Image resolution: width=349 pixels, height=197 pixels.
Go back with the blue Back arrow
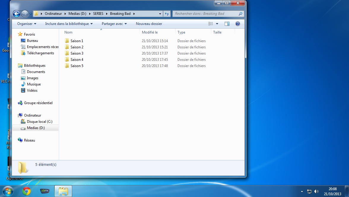pos(16,14)
